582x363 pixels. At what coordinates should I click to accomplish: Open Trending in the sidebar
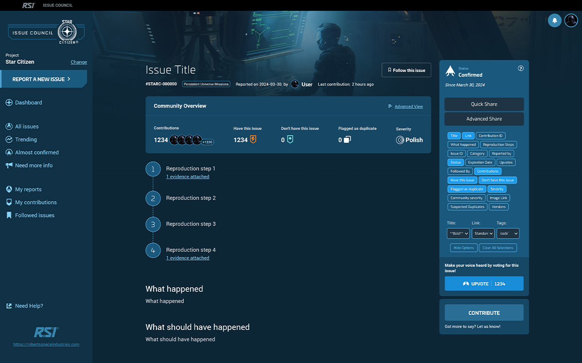[26, 140]
